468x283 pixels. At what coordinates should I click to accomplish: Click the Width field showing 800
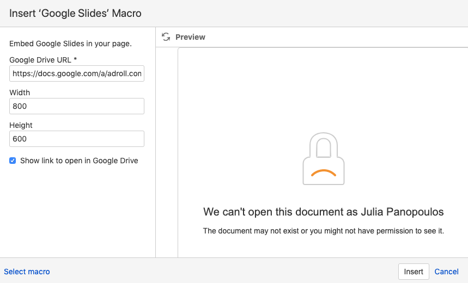[x=77, y=106]
